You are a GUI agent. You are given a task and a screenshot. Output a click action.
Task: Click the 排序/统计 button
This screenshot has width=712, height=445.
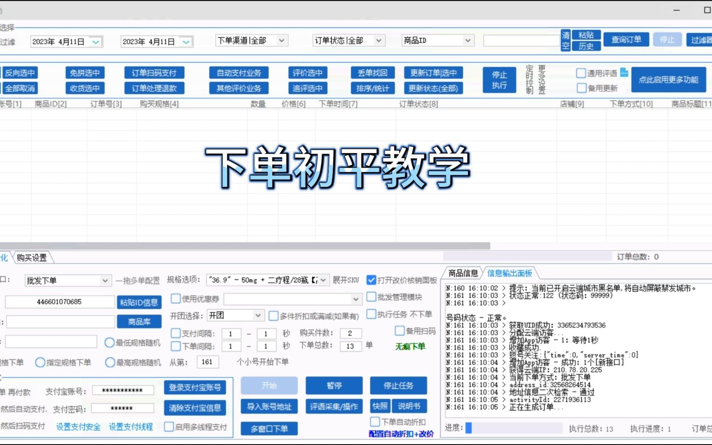click(x=372, y=88)
